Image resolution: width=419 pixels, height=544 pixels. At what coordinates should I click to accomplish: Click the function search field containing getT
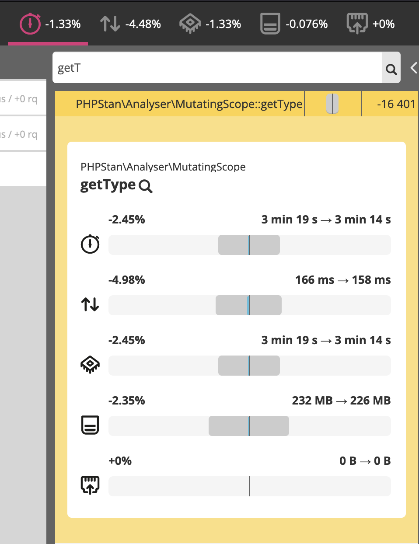(x=217, y=68)
